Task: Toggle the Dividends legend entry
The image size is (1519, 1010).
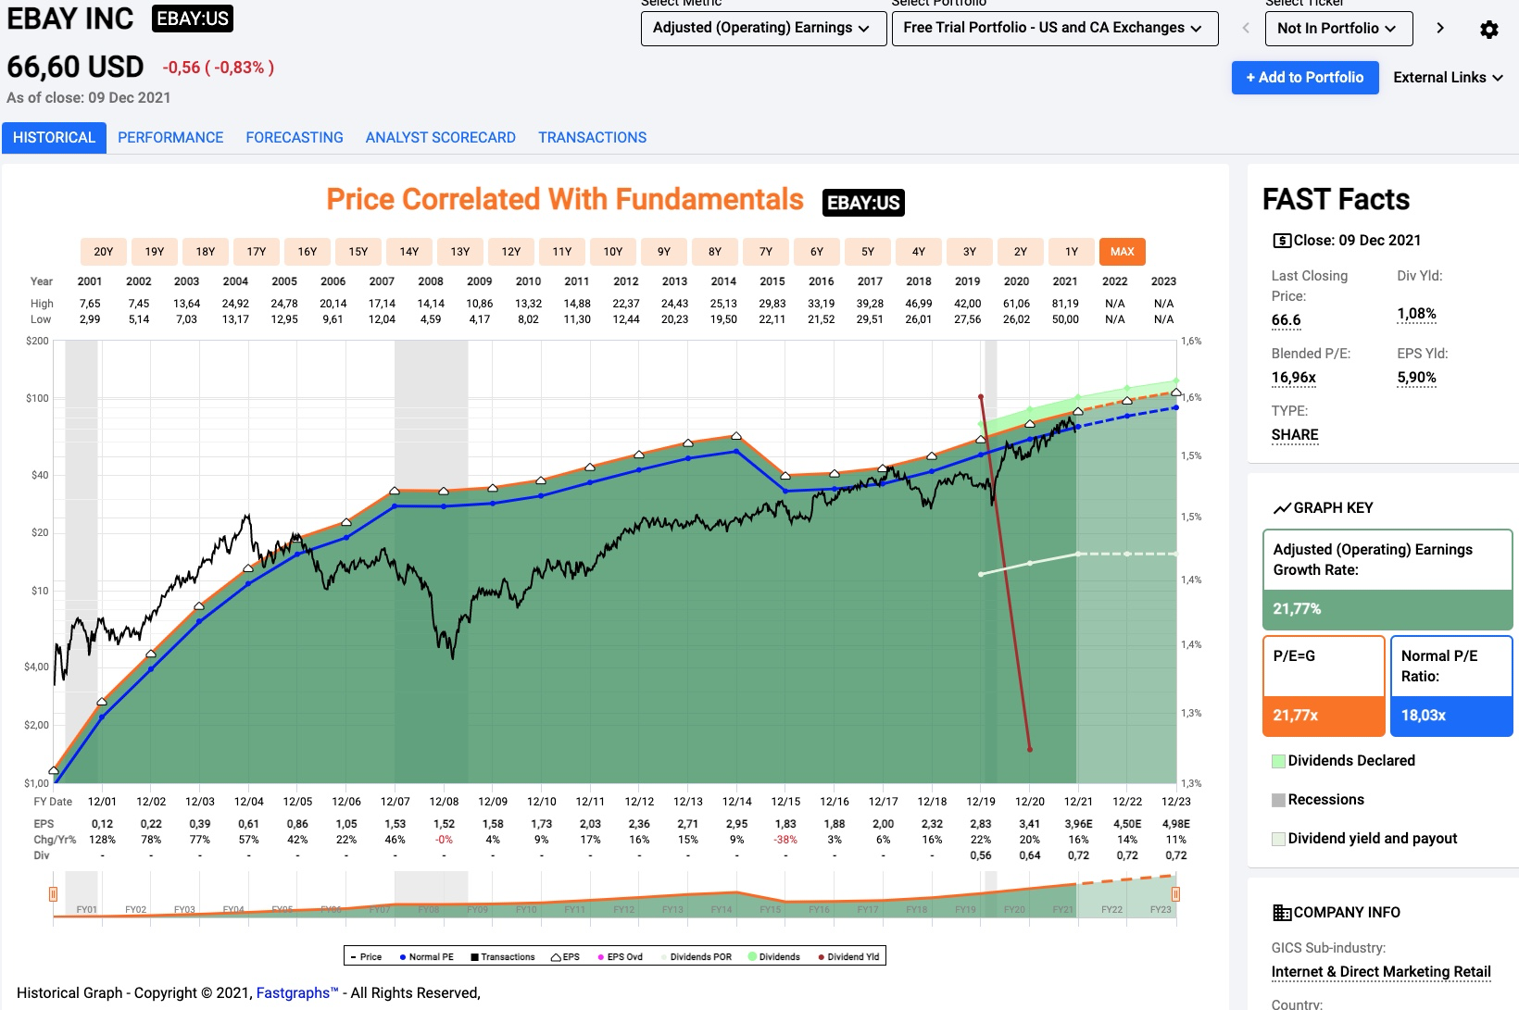Action: (774, 956)
